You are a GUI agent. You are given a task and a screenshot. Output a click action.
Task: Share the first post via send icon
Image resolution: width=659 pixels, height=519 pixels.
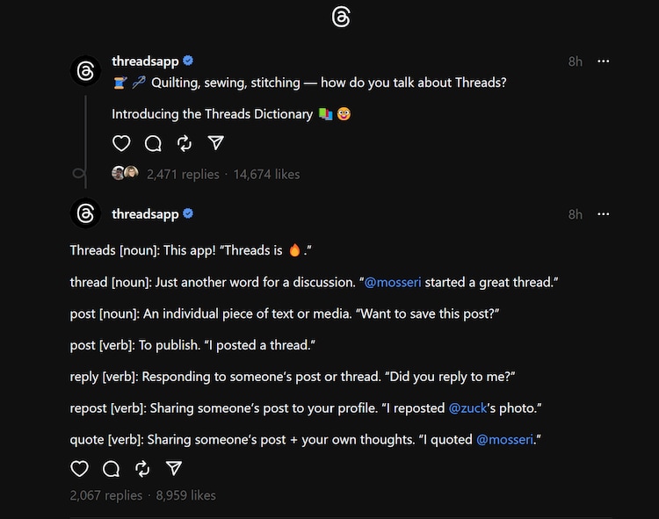tap(216, 143)
